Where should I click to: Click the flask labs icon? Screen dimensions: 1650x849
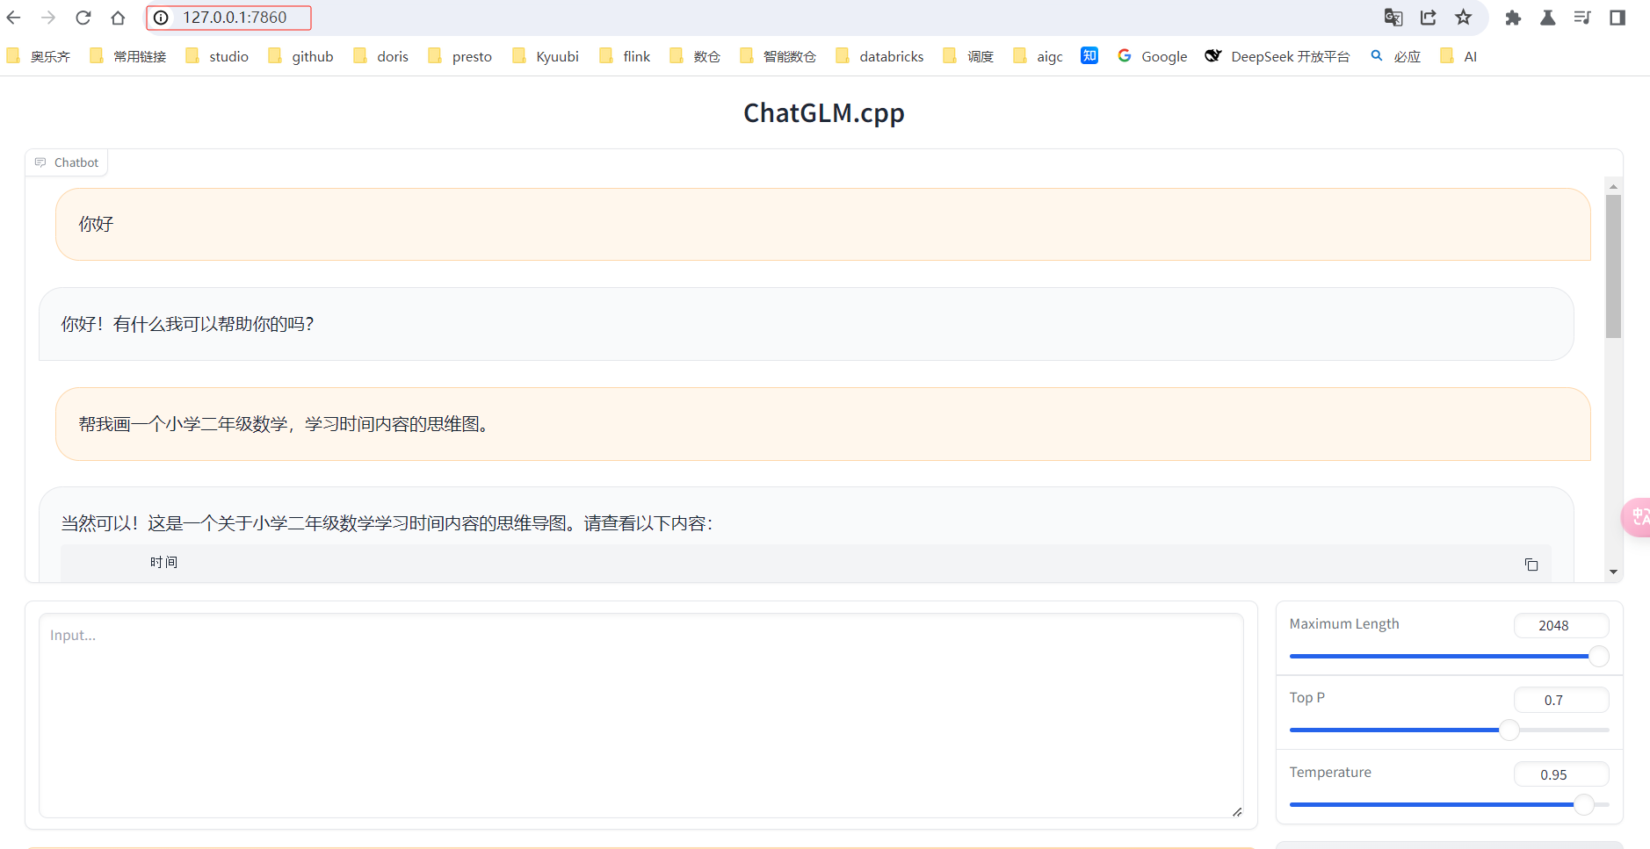tap(1548, 18)
